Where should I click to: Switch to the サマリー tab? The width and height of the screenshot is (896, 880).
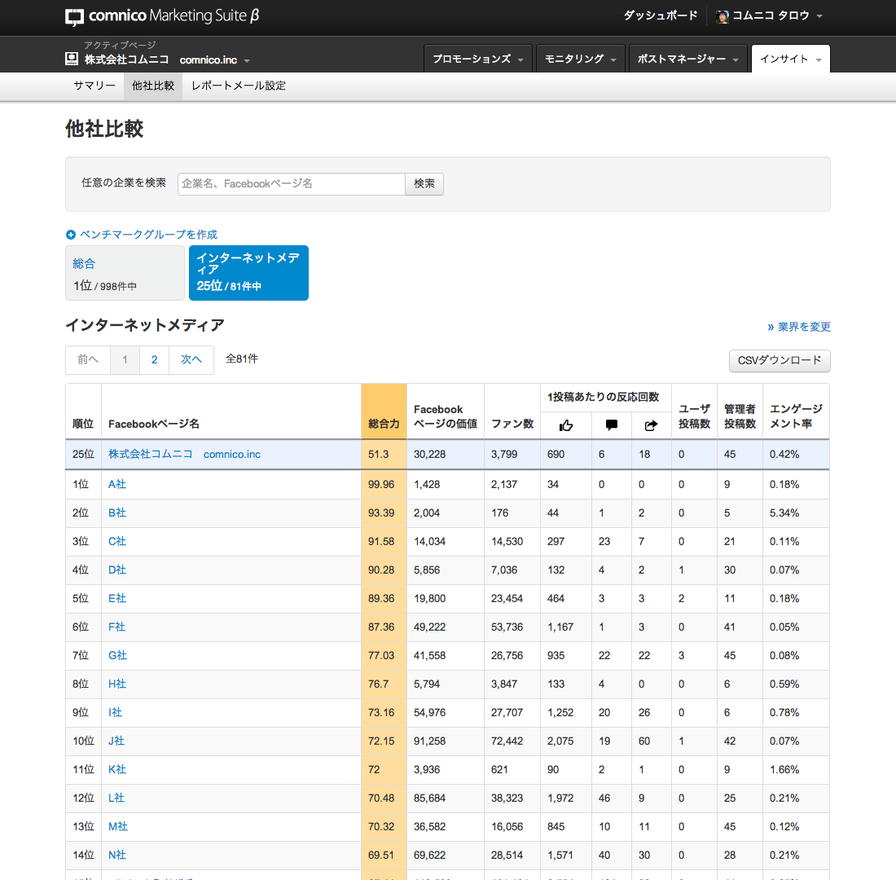[x=94, y=86]
